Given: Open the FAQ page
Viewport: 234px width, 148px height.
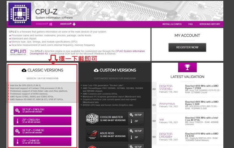Looking at the screenshot, I should 190,24.
